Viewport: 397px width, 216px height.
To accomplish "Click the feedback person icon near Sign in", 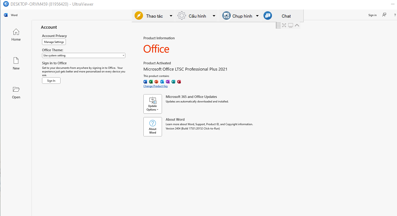I will [384, 15].
